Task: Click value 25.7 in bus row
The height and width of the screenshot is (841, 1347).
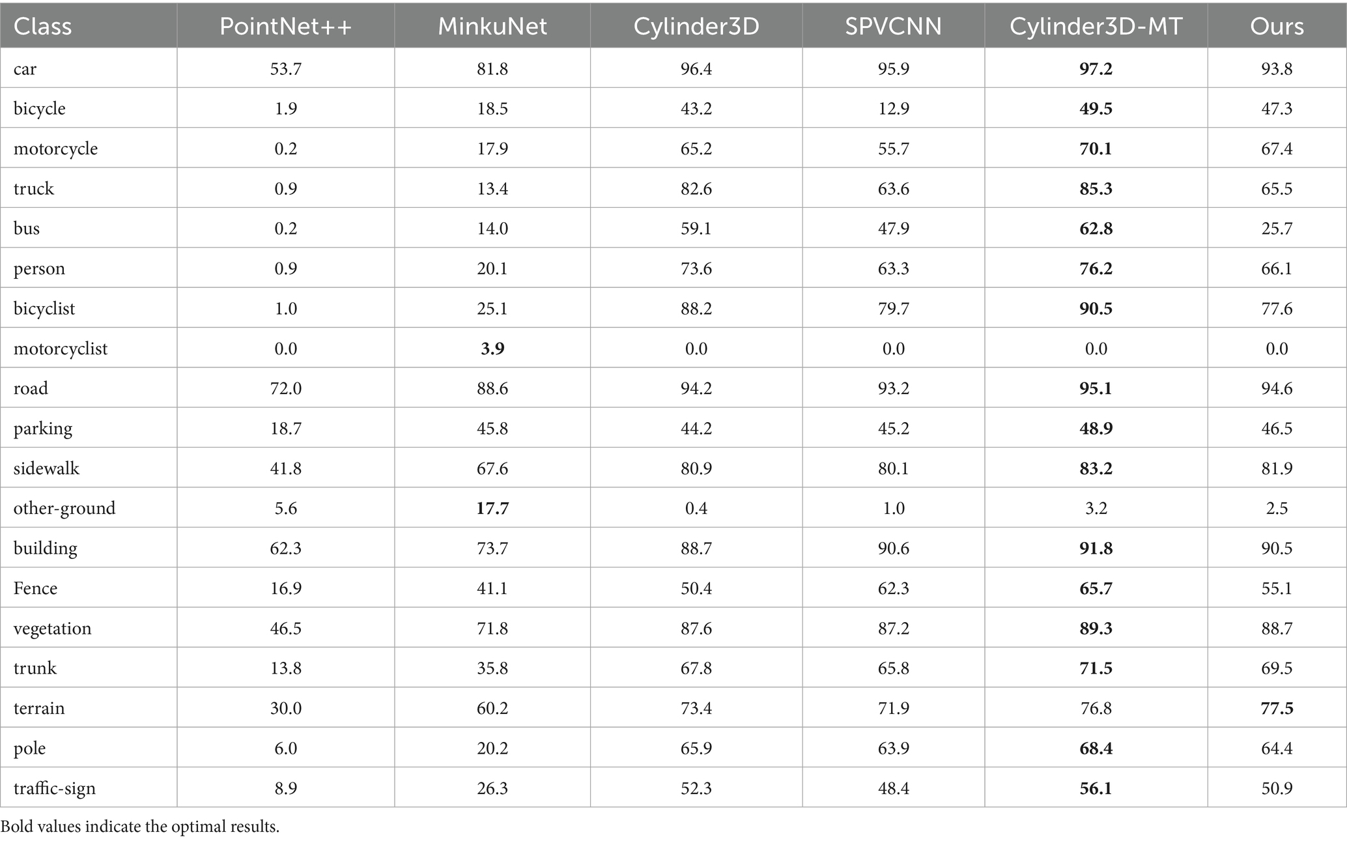Action: (x=1277, y=229)
